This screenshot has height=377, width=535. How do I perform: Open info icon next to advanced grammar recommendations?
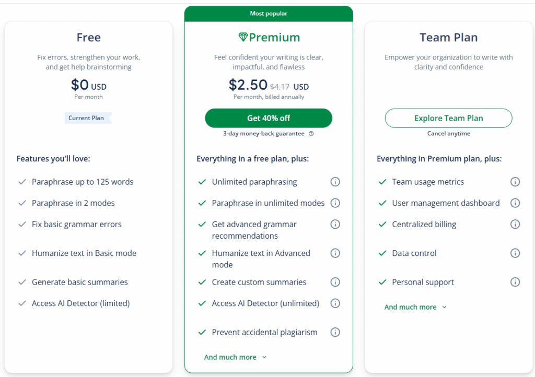[335, 224]
